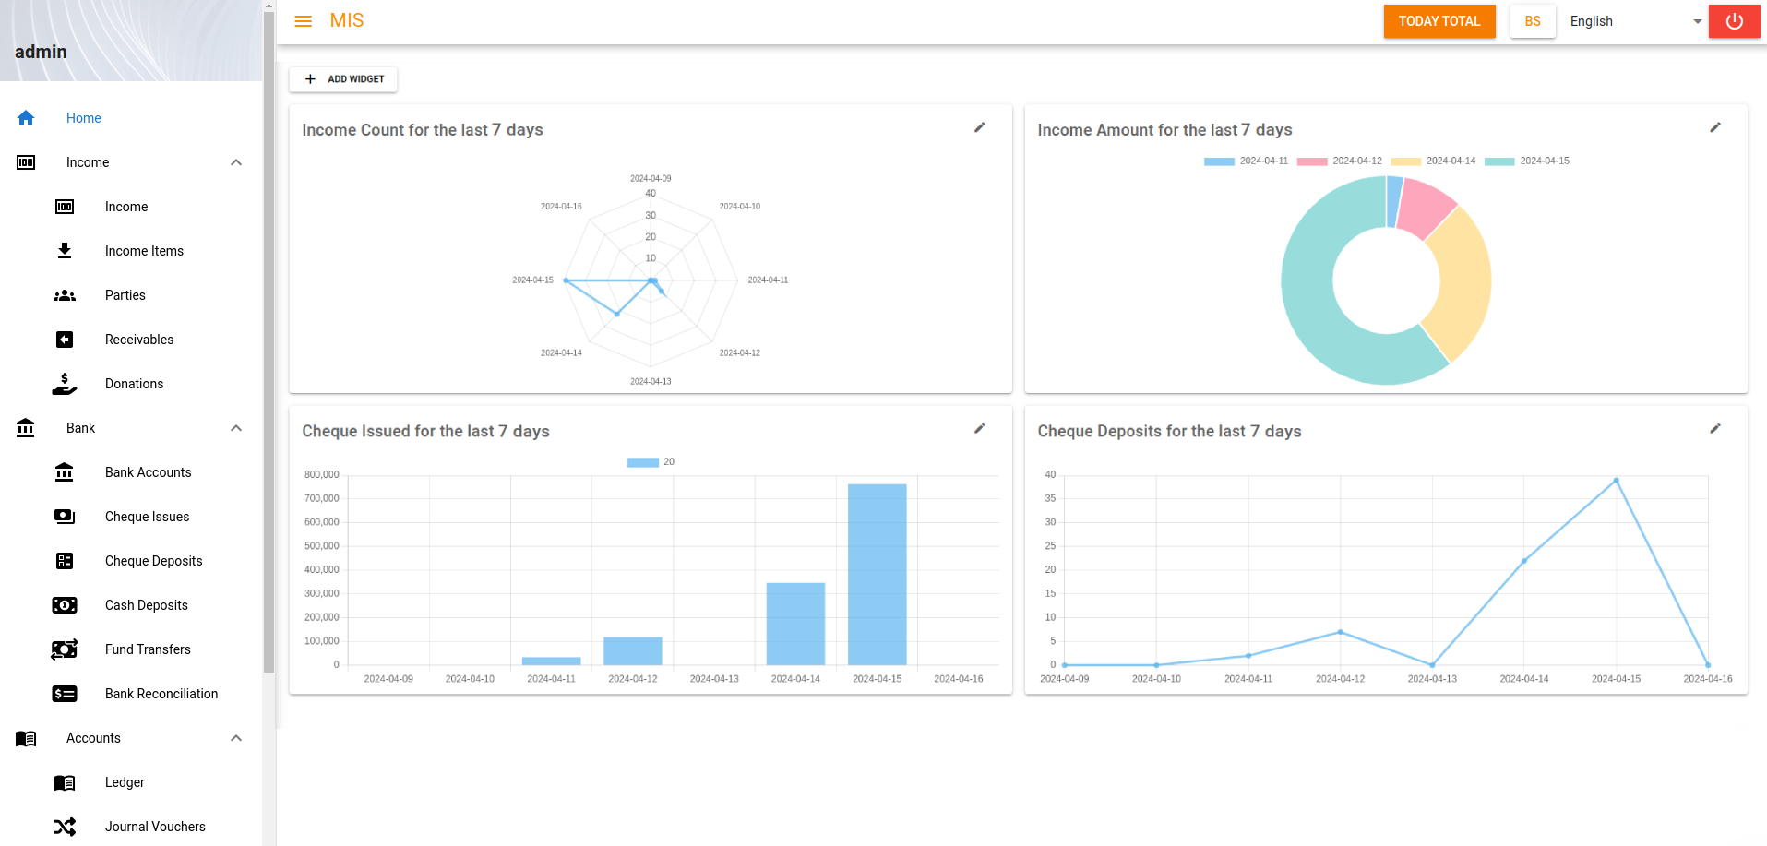Click Cheque Deposits widget edit pencil
1767x846 pixels.
pos(1714,429)
